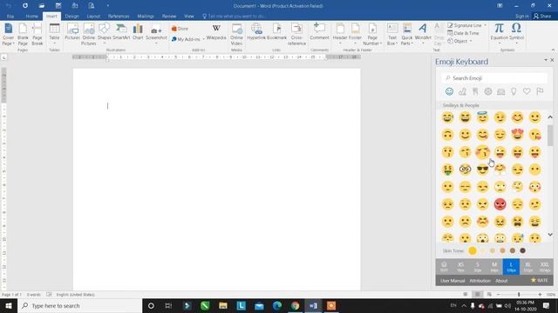Select the XS emoji size option
Image resolution: width=558 pixels, height=313 pixels.
pyautogui.click(x=461, y=267)
